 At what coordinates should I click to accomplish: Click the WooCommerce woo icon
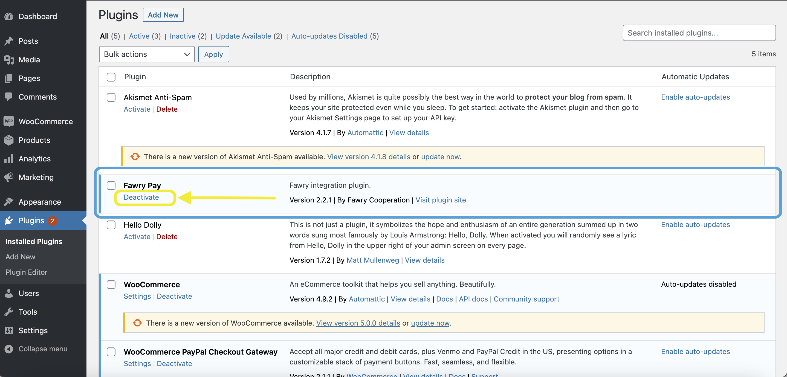click(x=9, y=121)
